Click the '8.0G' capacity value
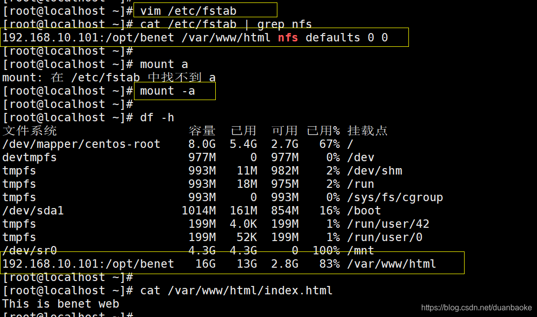 (202, 144)
